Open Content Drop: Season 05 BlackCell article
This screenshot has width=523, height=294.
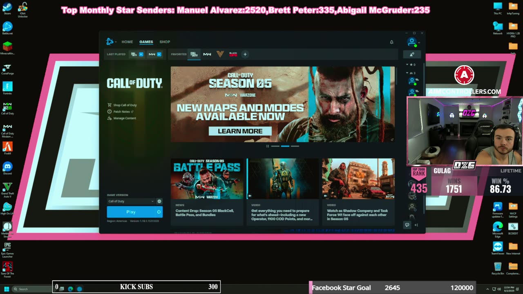point(205,213)
